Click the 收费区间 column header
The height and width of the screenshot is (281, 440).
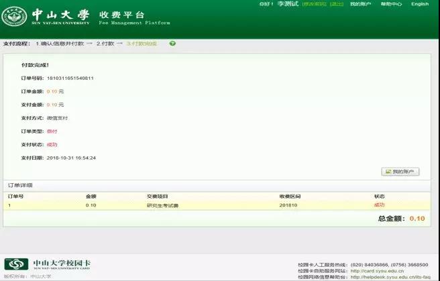pos(290,196)
